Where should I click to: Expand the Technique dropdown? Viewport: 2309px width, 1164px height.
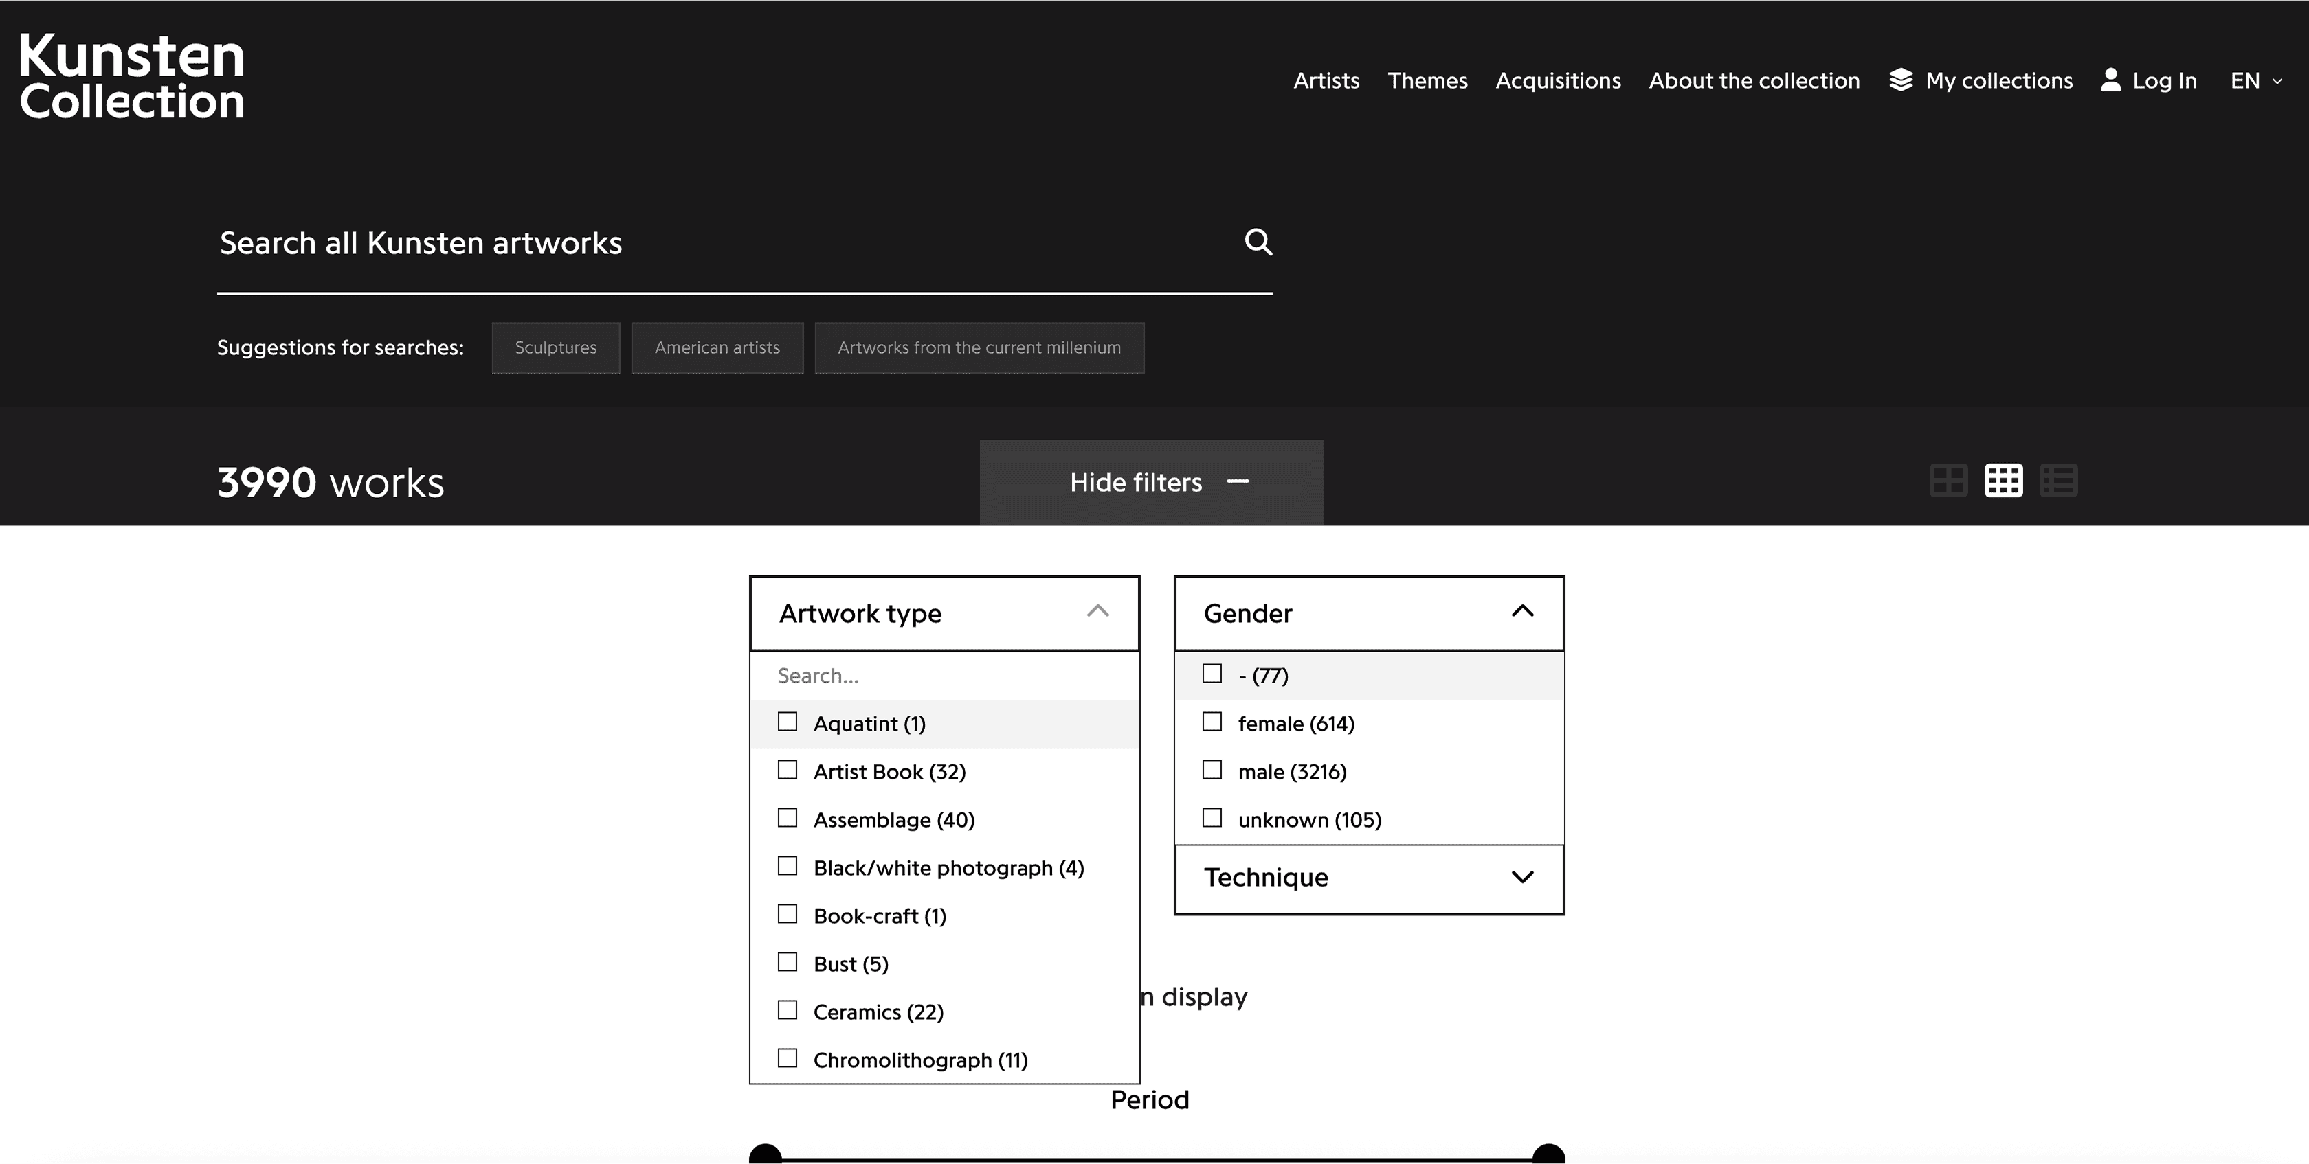click(x=1522, y=878)
